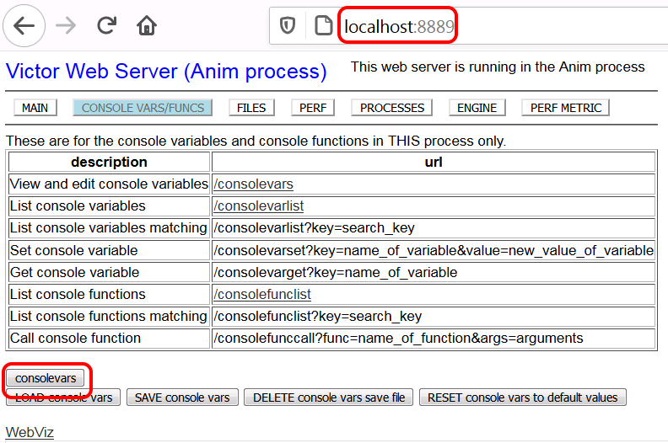The image size is (668, 443).
Task: Show site information page icon
Action: coord(323,25)
